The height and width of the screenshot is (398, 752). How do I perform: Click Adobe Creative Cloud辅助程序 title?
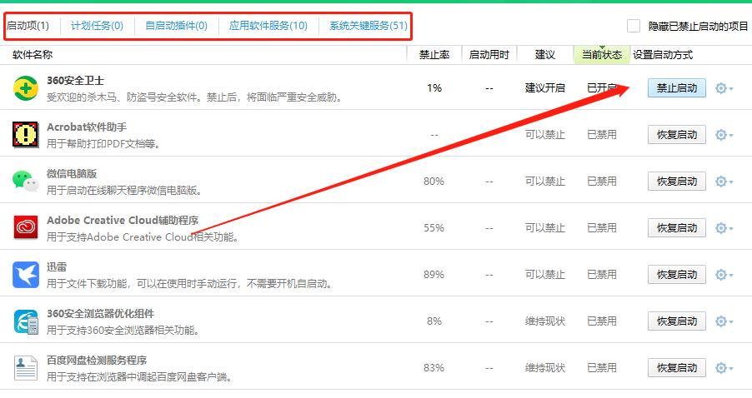[x=123, y=221]
